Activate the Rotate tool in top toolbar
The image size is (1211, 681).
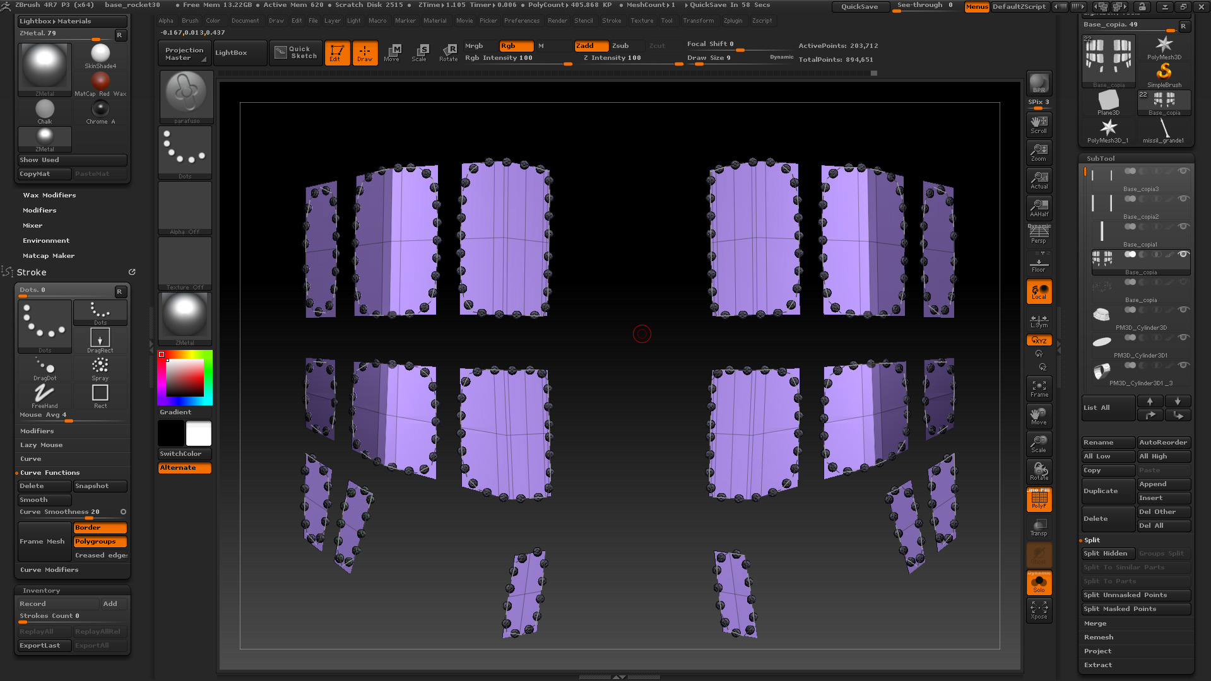tap(448, 53)
